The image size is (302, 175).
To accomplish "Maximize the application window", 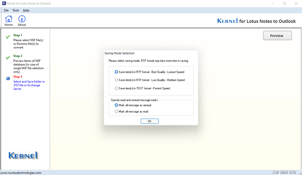I will coord(284,3).
